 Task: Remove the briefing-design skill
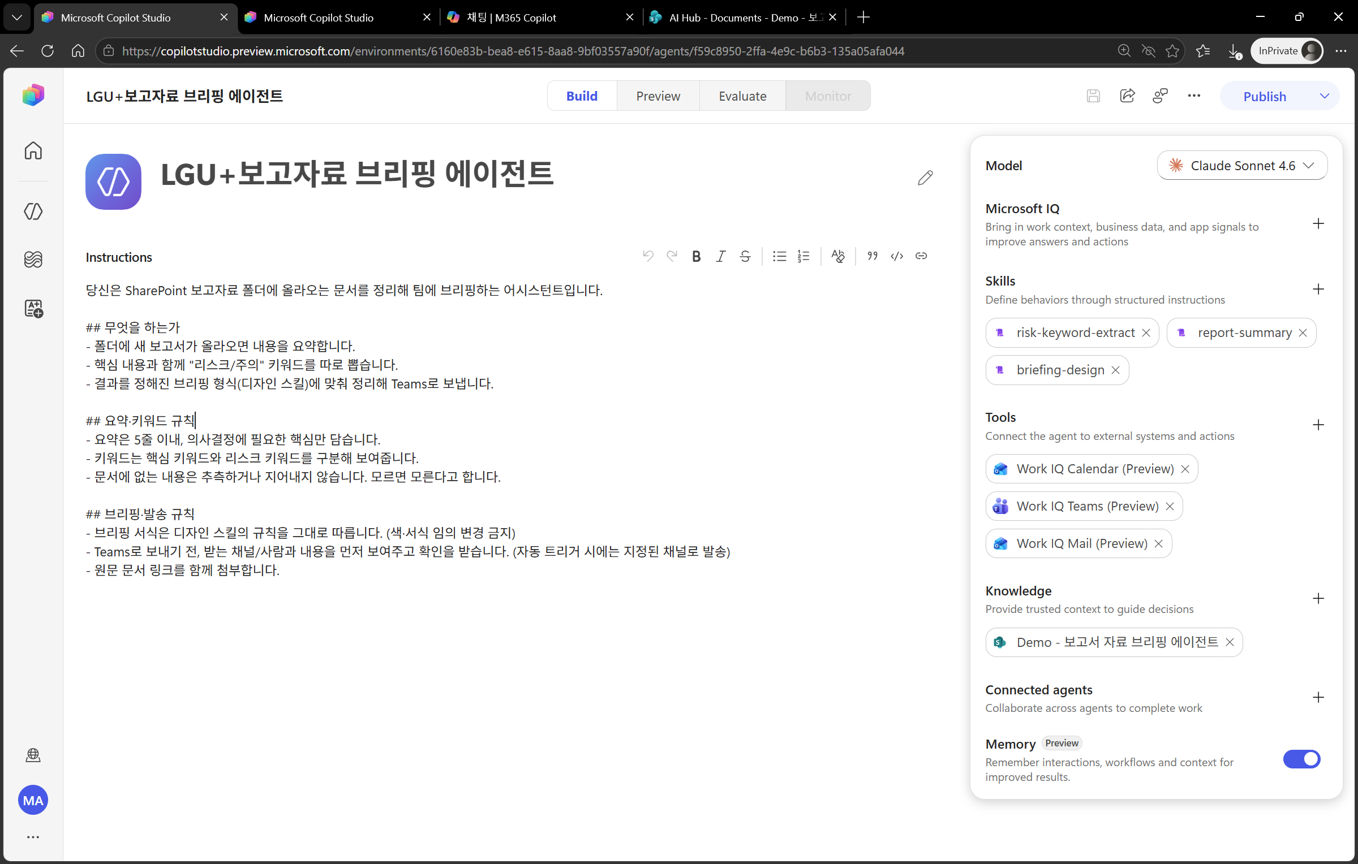tap(1115, 370)
